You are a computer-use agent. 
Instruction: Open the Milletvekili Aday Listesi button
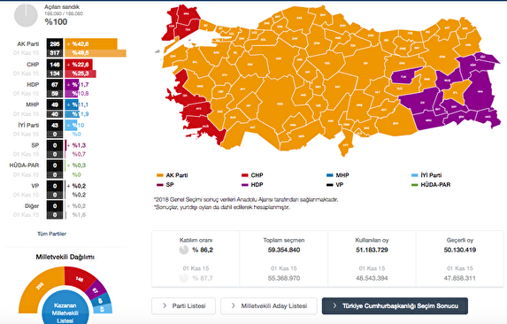pos(269,306)
